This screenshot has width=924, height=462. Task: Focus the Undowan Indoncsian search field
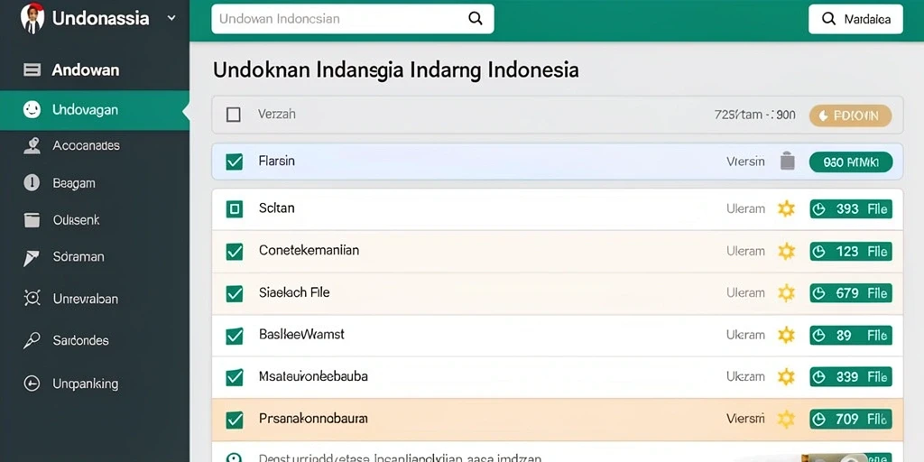click(x=353, y=19)
